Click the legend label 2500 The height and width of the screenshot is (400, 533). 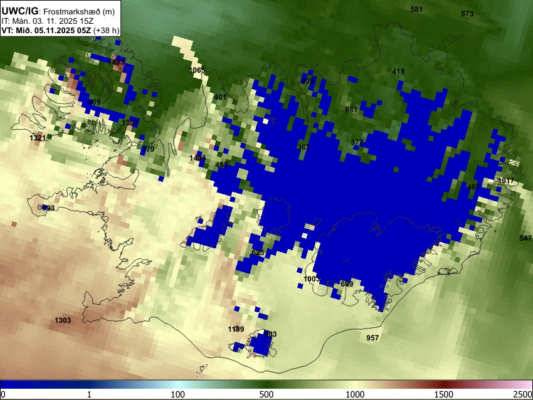523,394
